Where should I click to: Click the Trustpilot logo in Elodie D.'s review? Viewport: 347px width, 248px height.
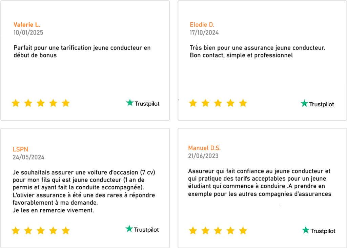[317, 104]
